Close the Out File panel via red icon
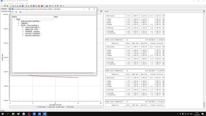This screenshot has width=206, height=116. click(x=204, y=12)
